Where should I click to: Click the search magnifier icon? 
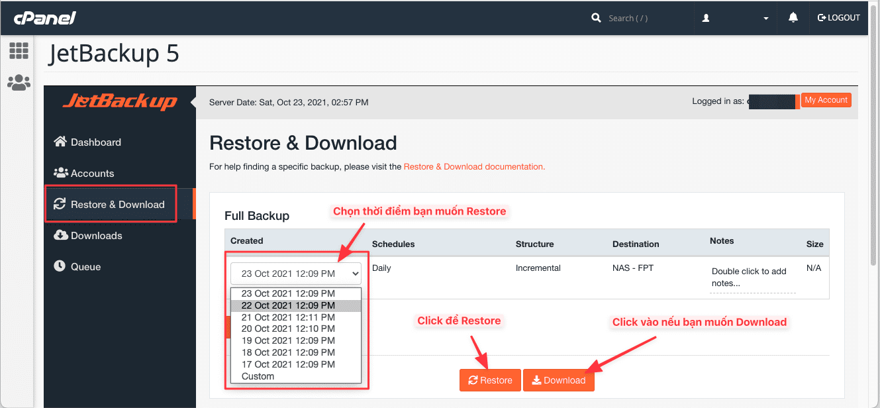point(596,18)
